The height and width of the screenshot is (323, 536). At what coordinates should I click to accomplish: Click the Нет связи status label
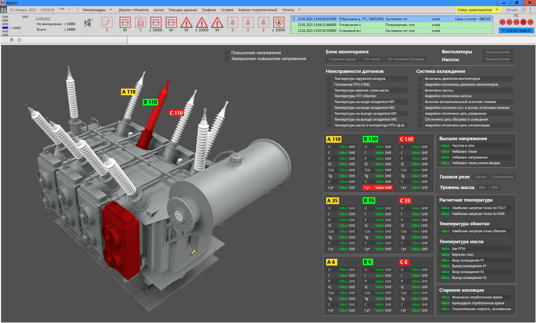click(x=372, y=59)
